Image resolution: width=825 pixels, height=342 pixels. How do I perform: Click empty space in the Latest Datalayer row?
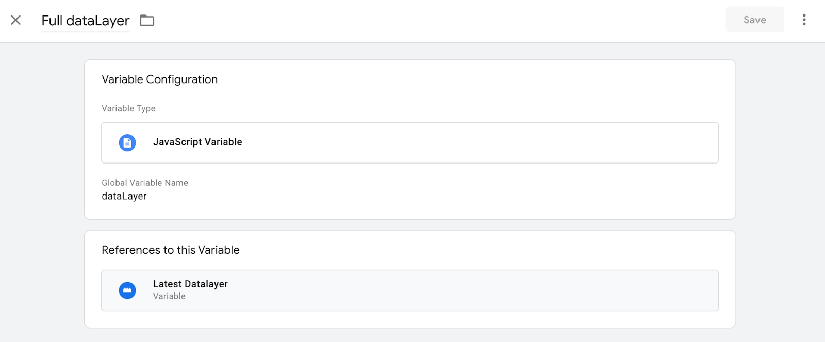[x=464, y=290]
